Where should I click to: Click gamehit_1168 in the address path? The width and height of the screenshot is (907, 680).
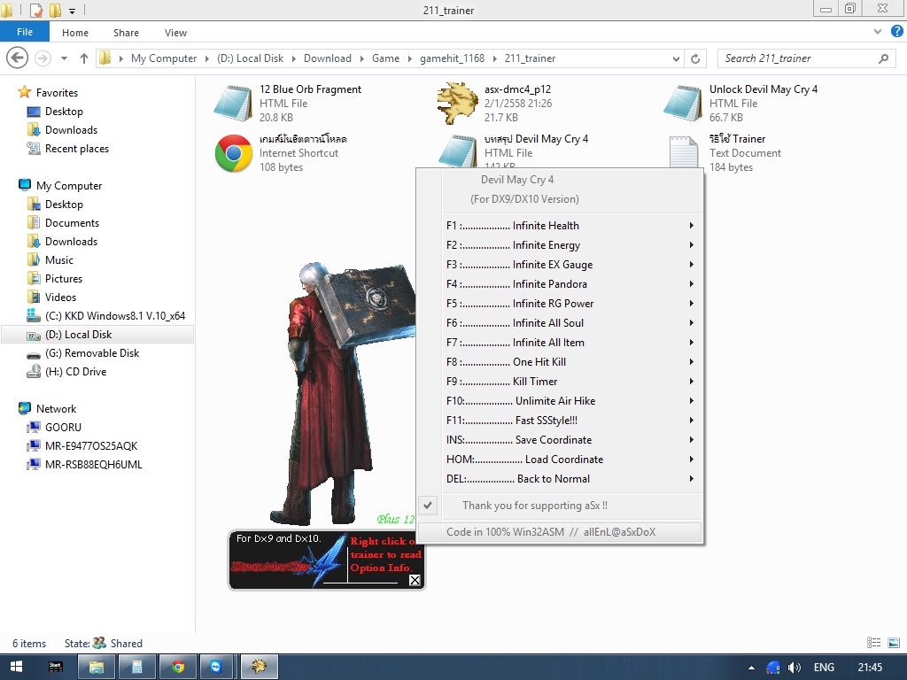453,58
